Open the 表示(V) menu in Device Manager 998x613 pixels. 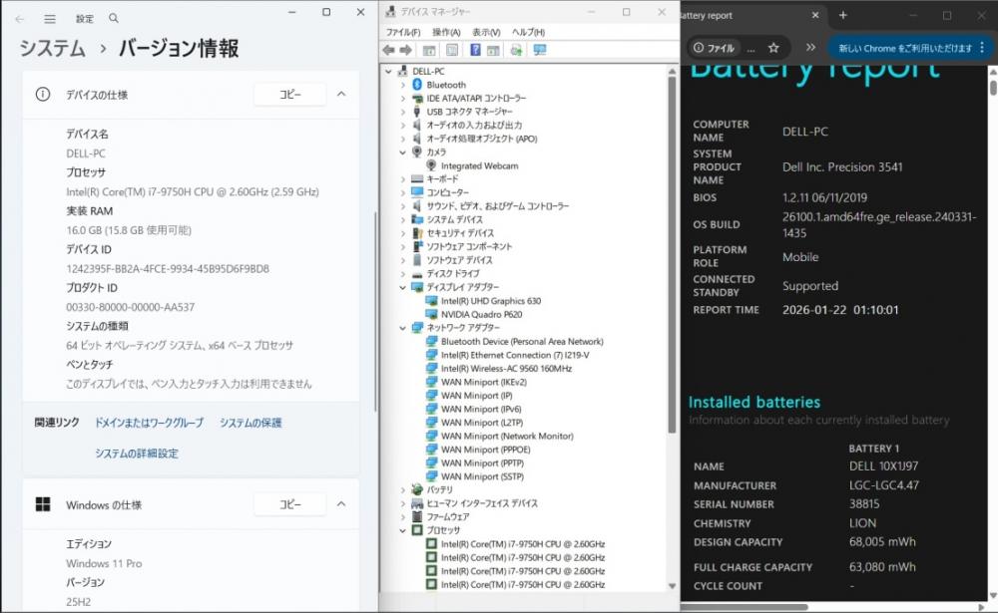click(x=486, y=32)
